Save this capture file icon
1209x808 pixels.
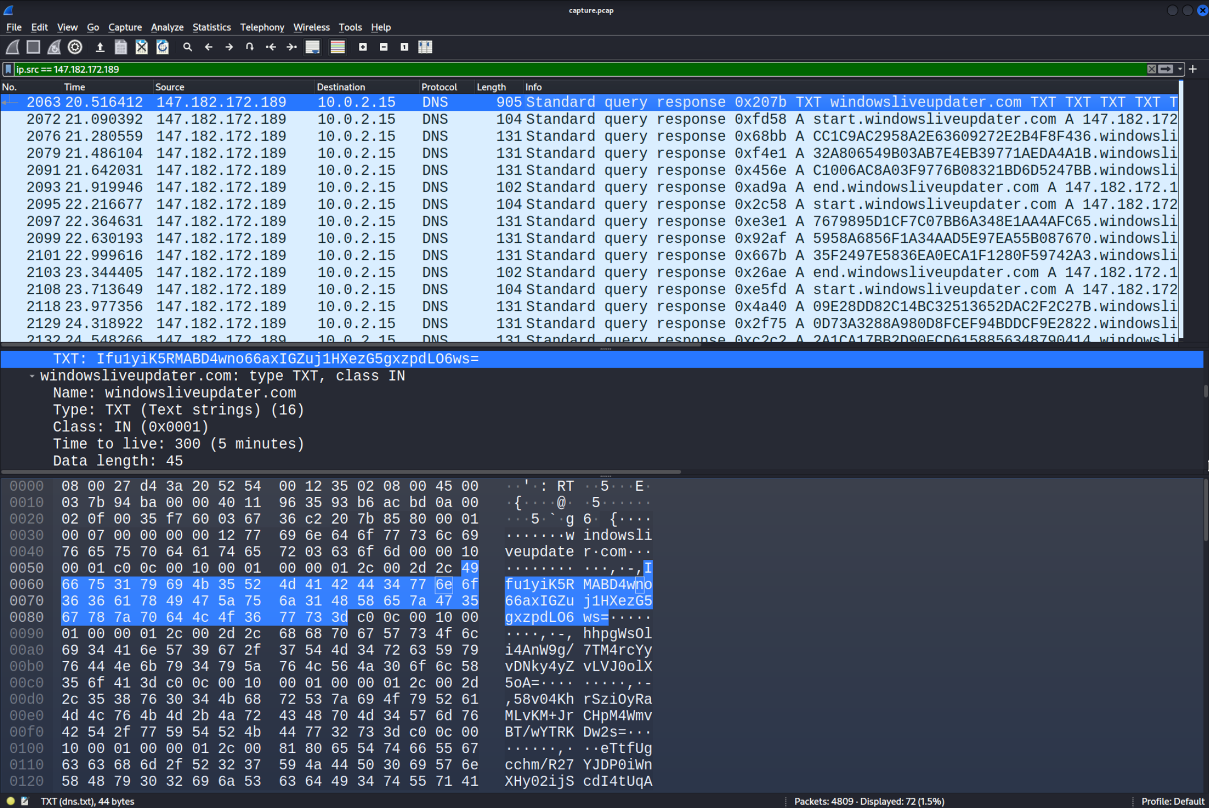coord(121,47)
